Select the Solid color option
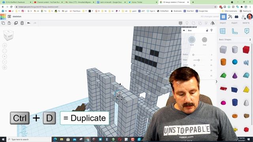The image size is (253, 142). click(192, 39)
